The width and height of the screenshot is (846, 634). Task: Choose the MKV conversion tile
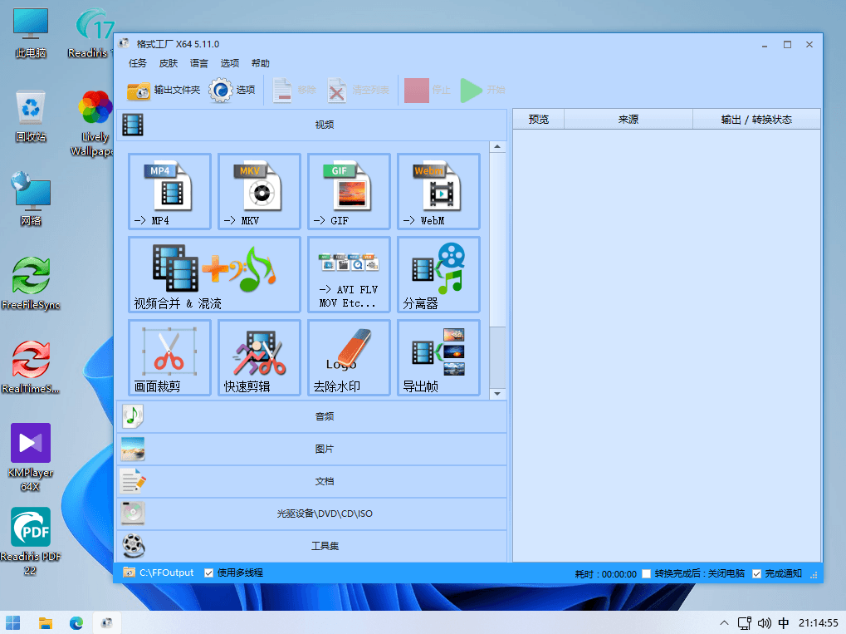(259, 191)
